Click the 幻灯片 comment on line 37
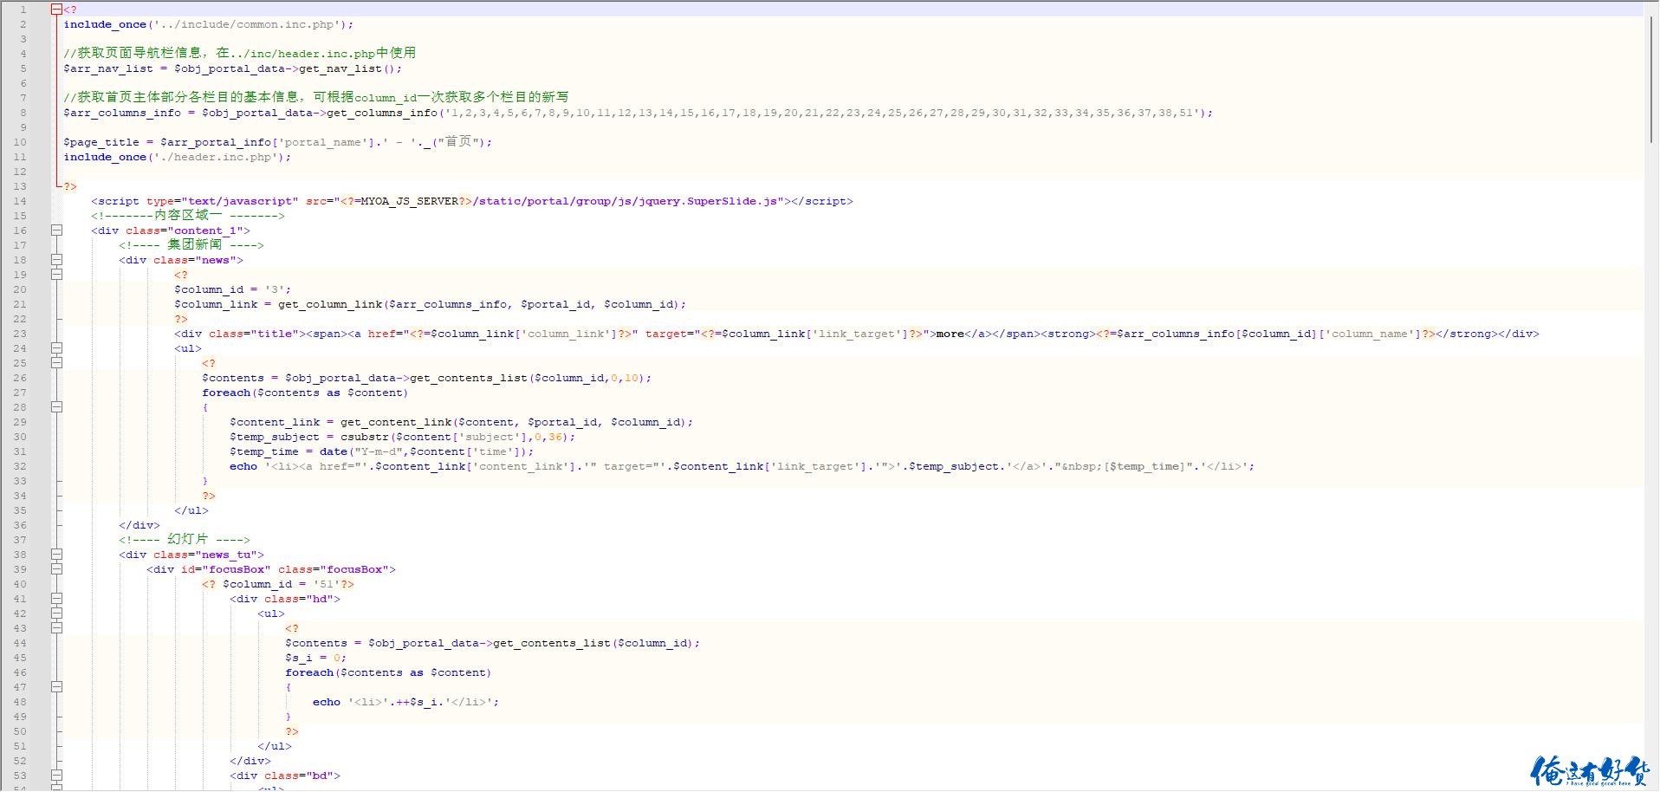This screenshot has height=792, width=1660. tap(185, 539)
